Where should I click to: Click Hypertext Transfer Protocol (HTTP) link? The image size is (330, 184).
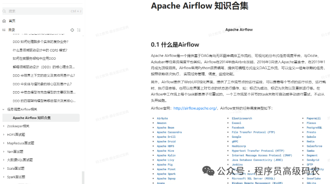[258, 151]
